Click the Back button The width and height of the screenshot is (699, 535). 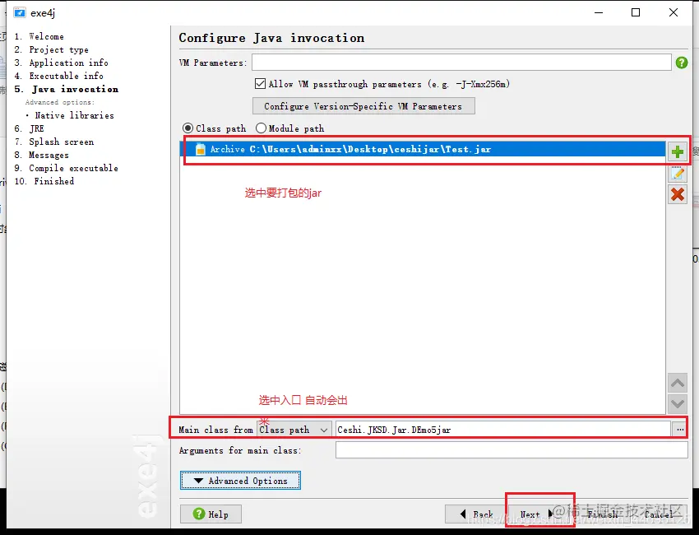476,514
